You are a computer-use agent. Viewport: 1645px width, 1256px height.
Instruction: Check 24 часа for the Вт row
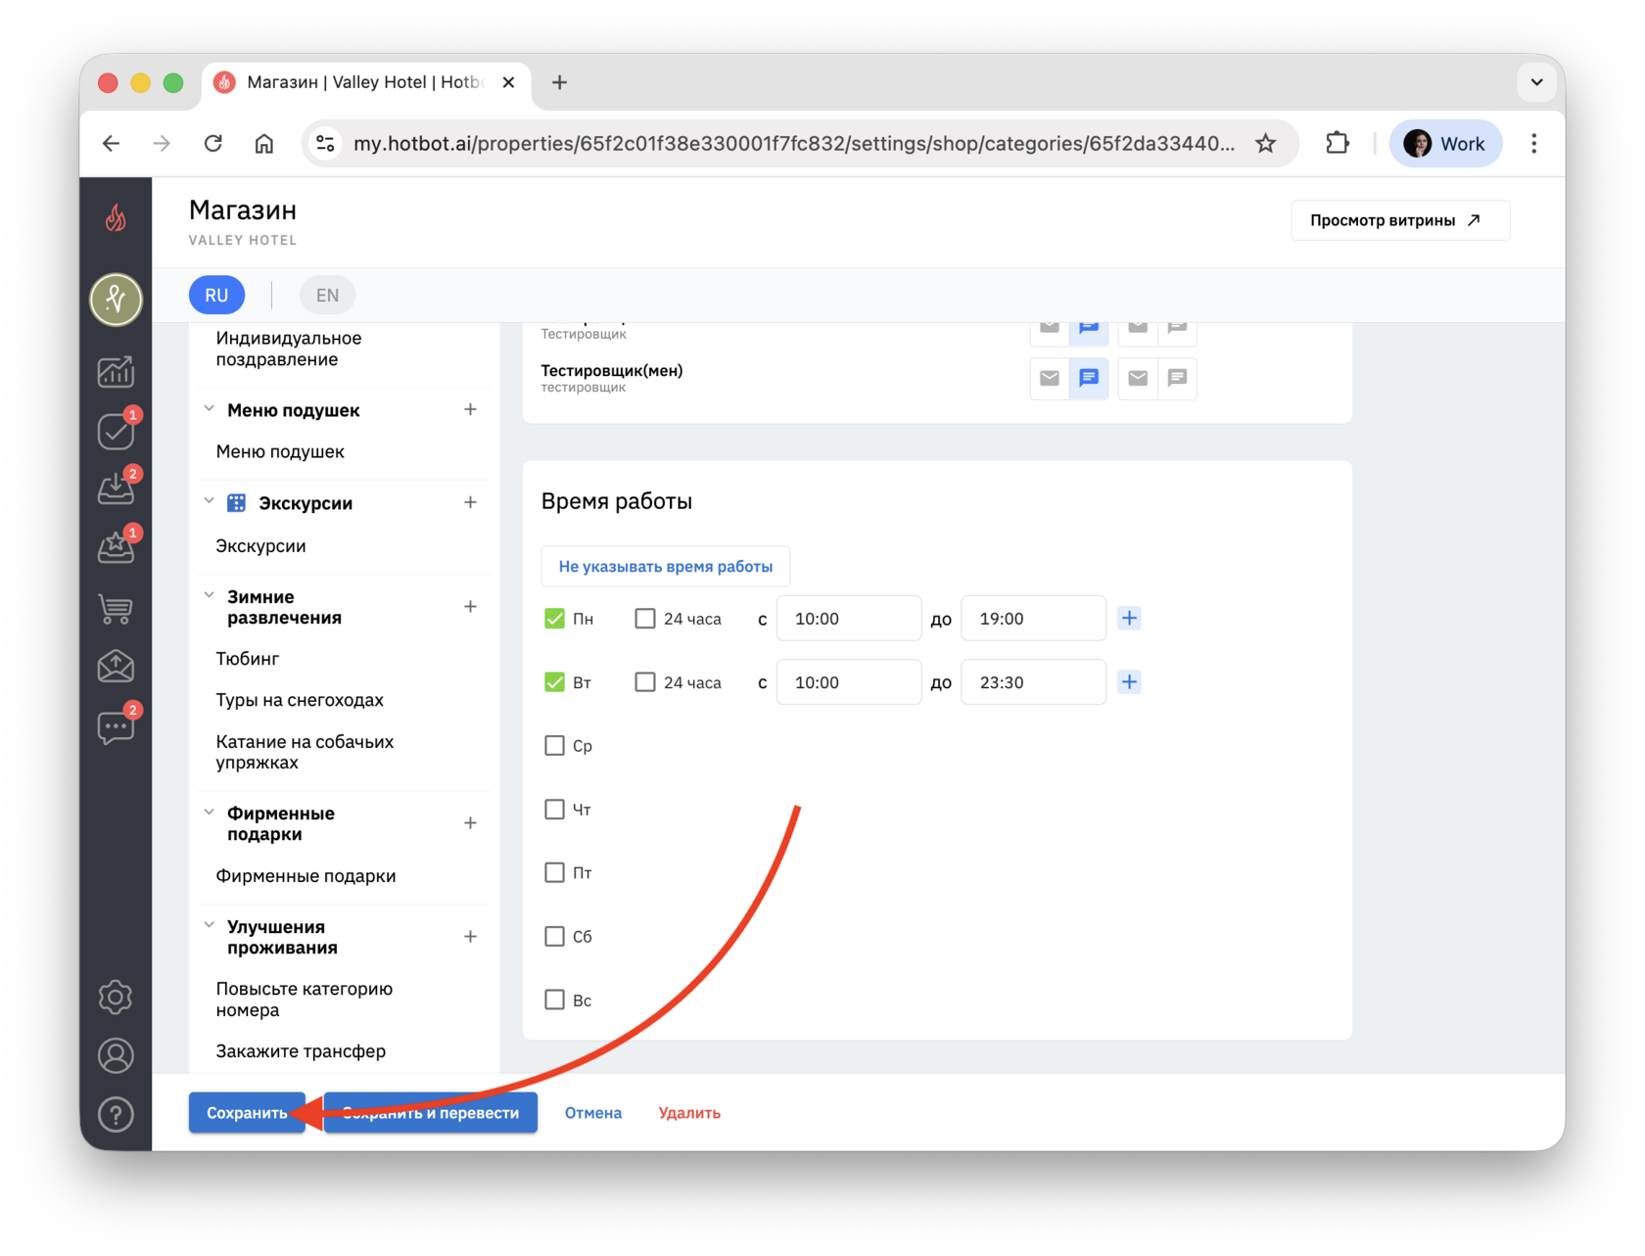point(644,681)
